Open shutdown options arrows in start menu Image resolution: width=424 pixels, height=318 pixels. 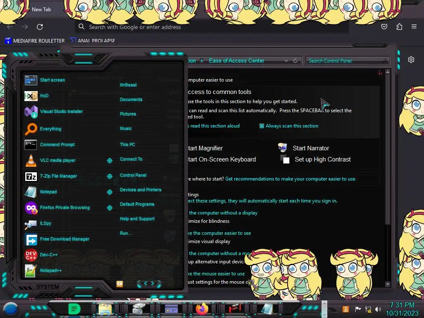click(x=149, y=283)
